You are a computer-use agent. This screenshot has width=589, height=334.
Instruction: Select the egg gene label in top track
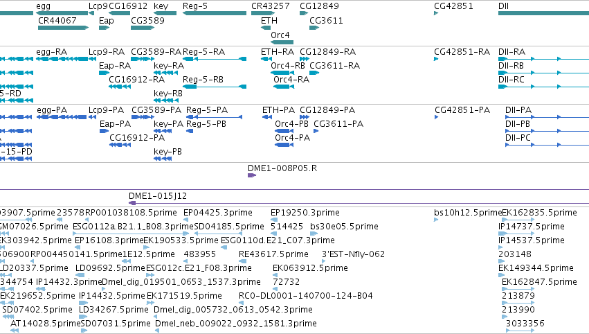point(43,6)
